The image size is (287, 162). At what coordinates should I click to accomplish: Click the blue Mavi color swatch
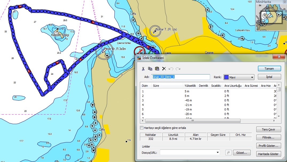226,77
